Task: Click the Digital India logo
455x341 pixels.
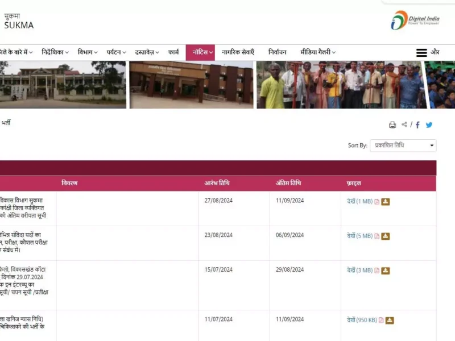Action: click(415, 20)
